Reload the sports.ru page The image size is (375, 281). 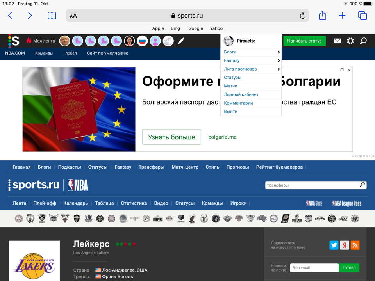(302, 16)
